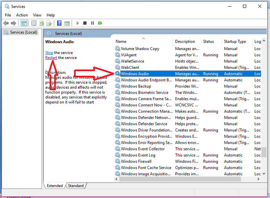270x198 pixels.
Task: Click the Forward arrow in the toolbar
Action: 14,23
